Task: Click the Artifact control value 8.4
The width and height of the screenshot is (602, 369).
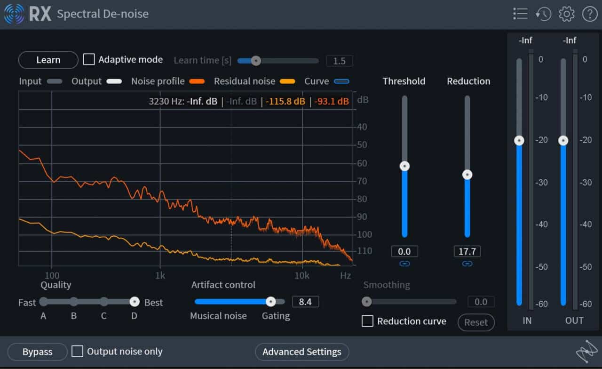Action: coord(305,302)
